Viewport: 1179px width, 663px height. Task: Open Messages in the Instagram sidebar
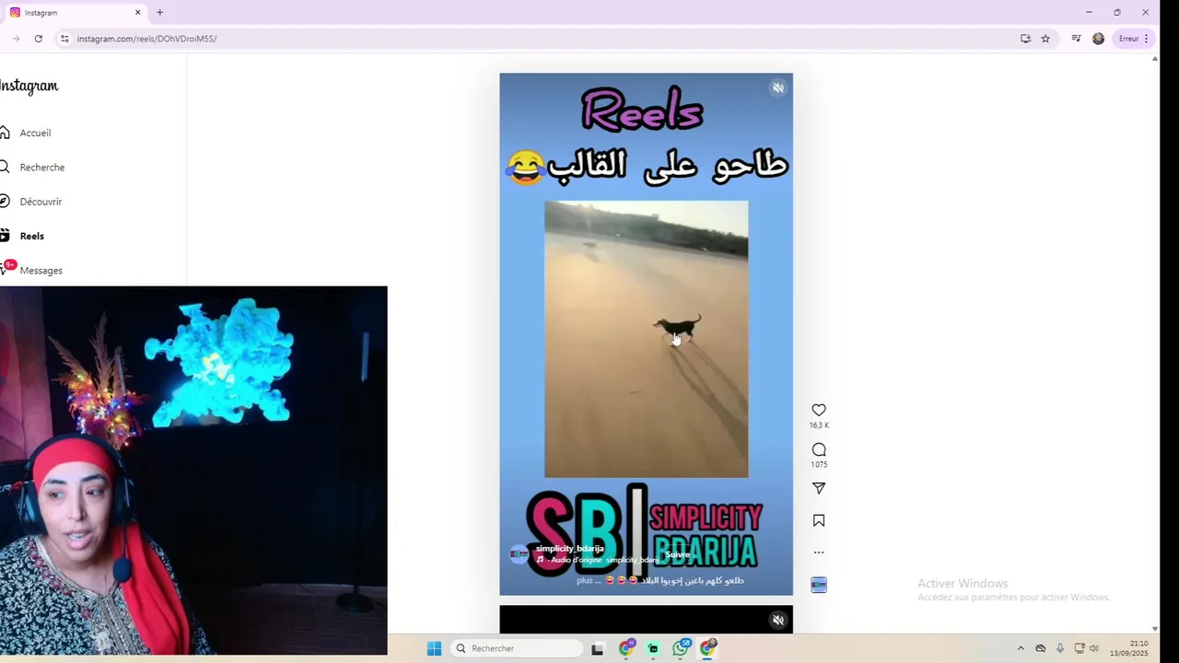click(x=41, y=271)
